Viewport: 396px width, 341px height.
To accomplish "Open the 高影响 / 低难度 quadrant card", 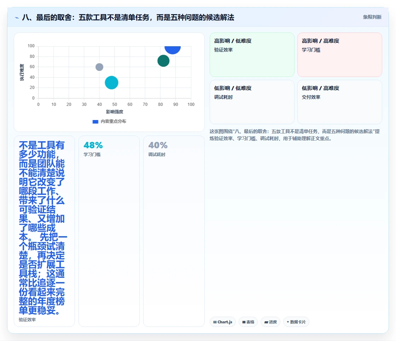I will coord(252,55).
